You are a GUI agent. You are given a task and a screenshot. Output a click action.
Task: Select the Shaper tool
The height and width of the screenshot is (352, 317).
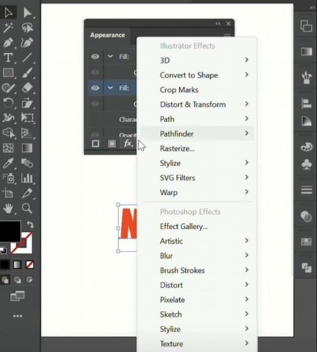(x=8, y=88)
